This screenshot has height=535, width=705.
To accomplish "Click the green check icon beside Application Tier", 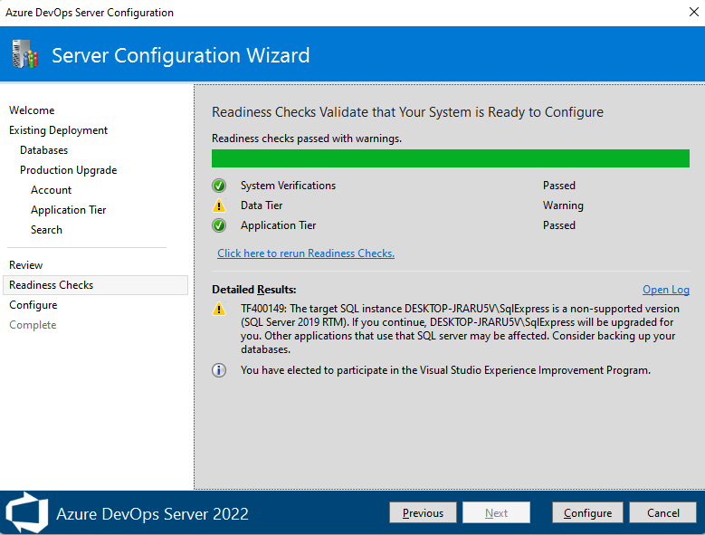I will (219, 225).
